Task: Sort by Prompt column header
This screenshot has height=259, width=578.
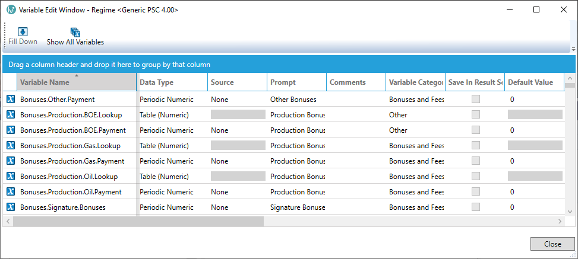Action: [297, 82]
